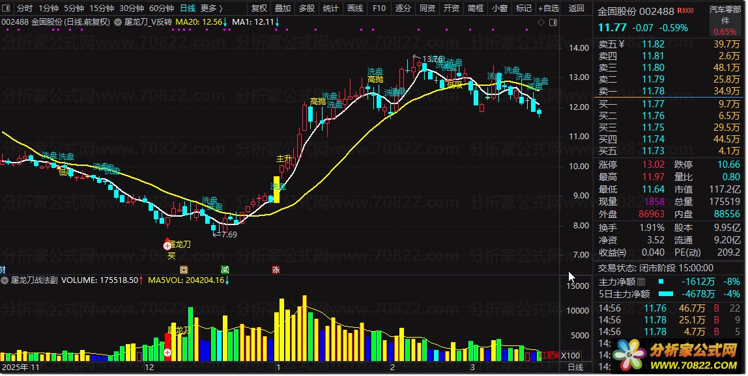
Task: Click the red R 融 margin badge
Action: pyautogui.click(x=685, y=10)
